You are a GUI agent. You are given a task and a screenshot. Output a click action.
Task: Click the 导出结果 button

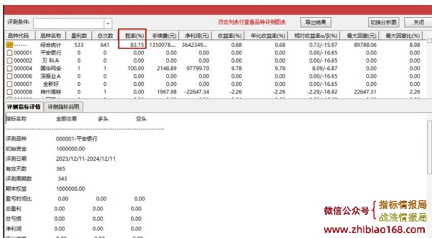(x=315, y=22)
